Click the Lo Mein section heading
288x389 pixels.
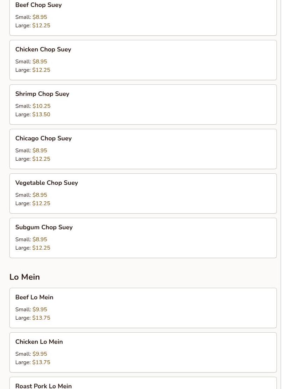click(x=24, y=277)
